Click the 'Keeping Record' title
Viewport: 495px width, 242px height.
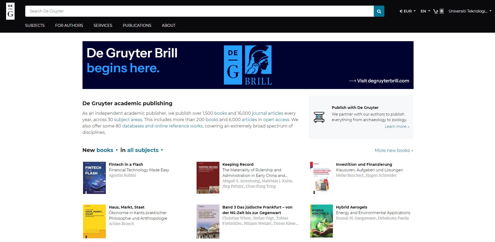[238, 164]
